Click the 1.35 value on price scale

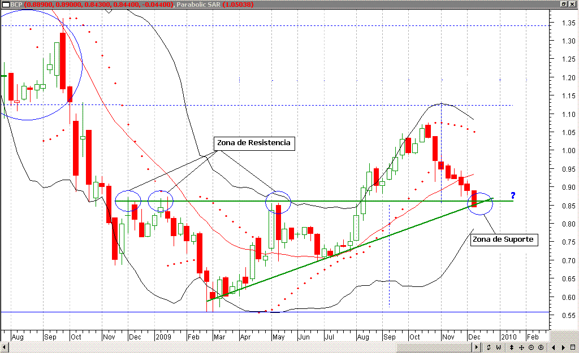(x=569, y=23)
